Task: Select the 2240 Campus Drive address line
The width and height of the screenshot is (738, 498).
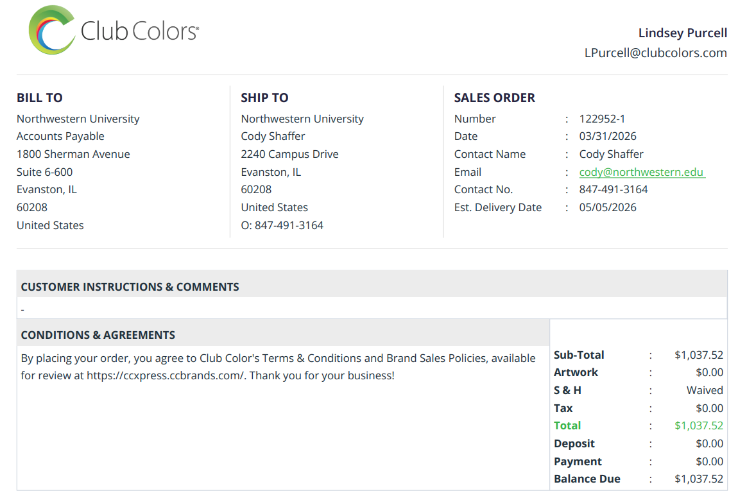Action: [289, 155]
